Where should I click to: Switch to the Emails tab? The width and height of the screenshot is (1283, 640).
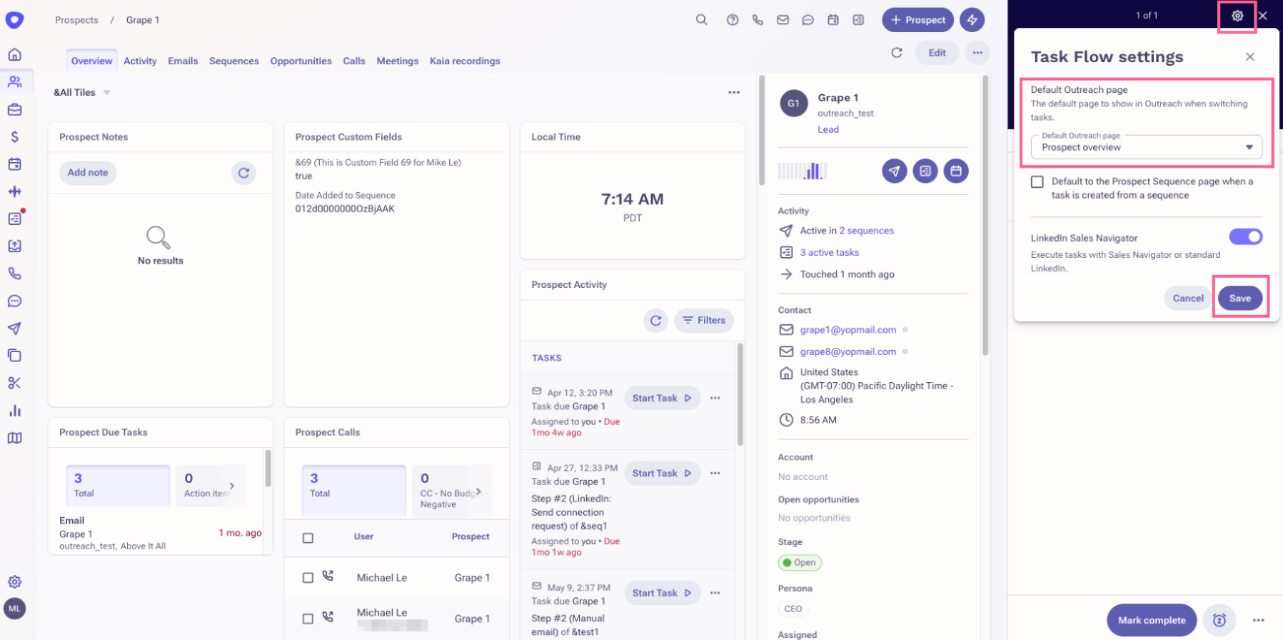tap(183, 61)
